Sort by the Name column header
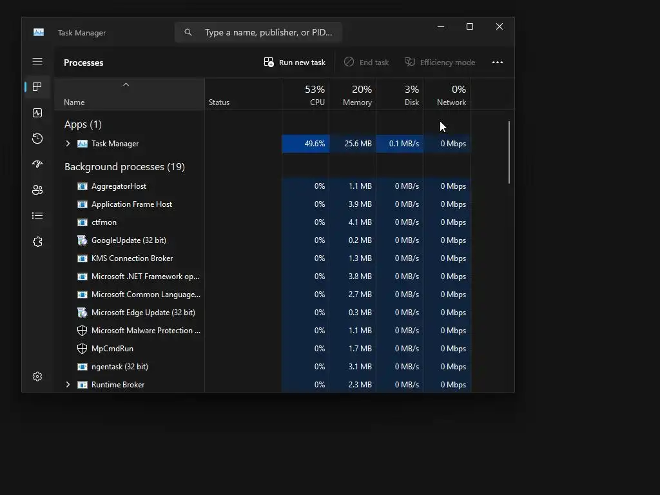Viewport: 660px width, 495px height. pos(129,94)
